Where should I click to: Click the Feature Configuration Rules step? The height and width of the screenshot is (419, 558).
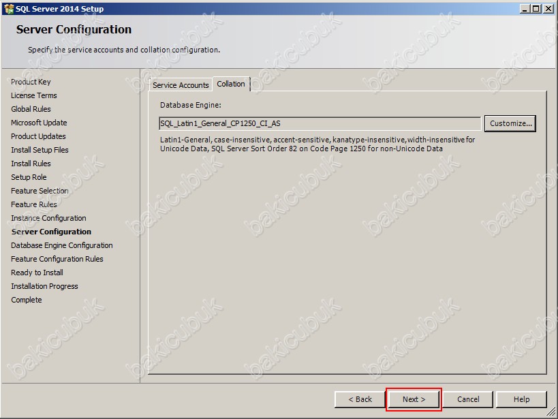(57, 259)
